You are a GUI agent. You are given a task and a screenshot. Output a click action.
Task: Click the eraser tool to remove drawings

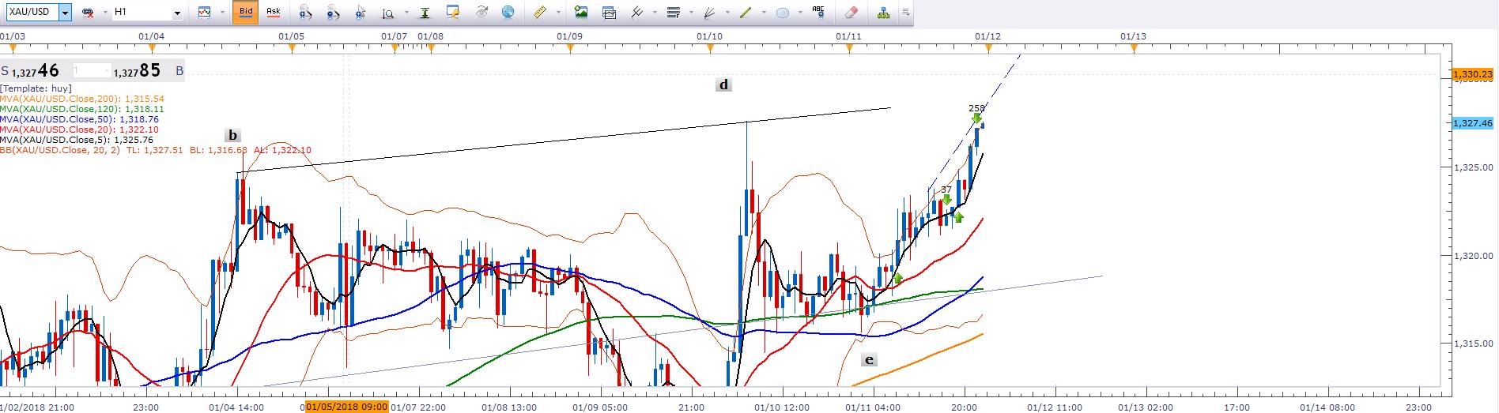[851, 13]
